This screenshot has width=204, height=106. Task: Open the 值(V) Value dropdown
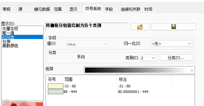[x=87, y=44]
